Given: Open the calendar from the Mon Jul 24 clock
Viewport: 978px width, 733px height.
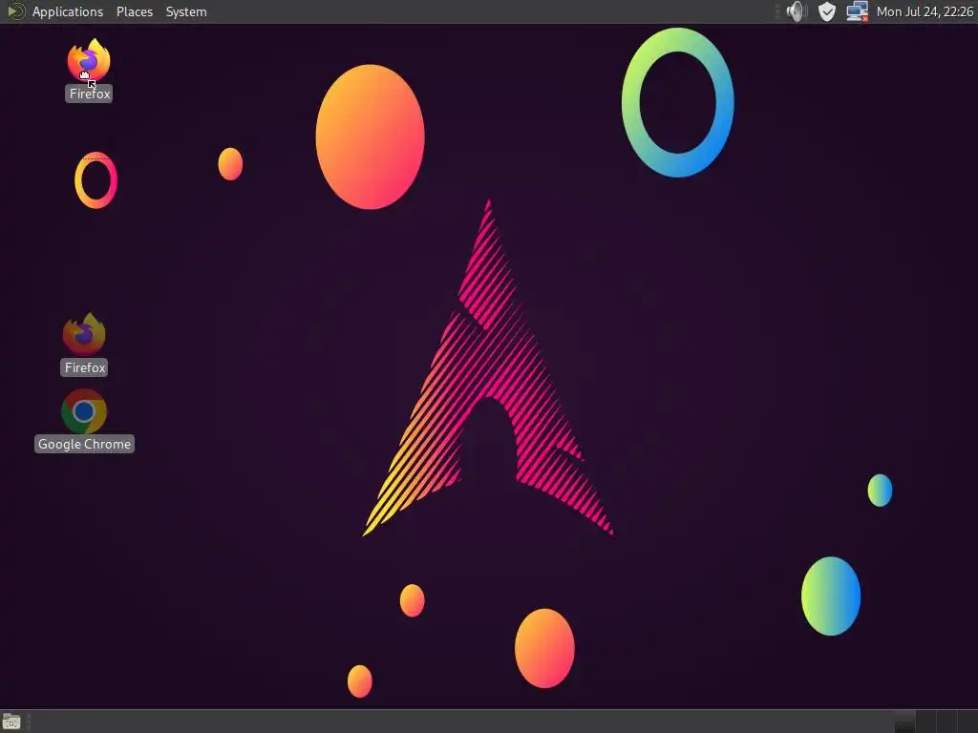Looking at the screenshot, I should (925, 11).
